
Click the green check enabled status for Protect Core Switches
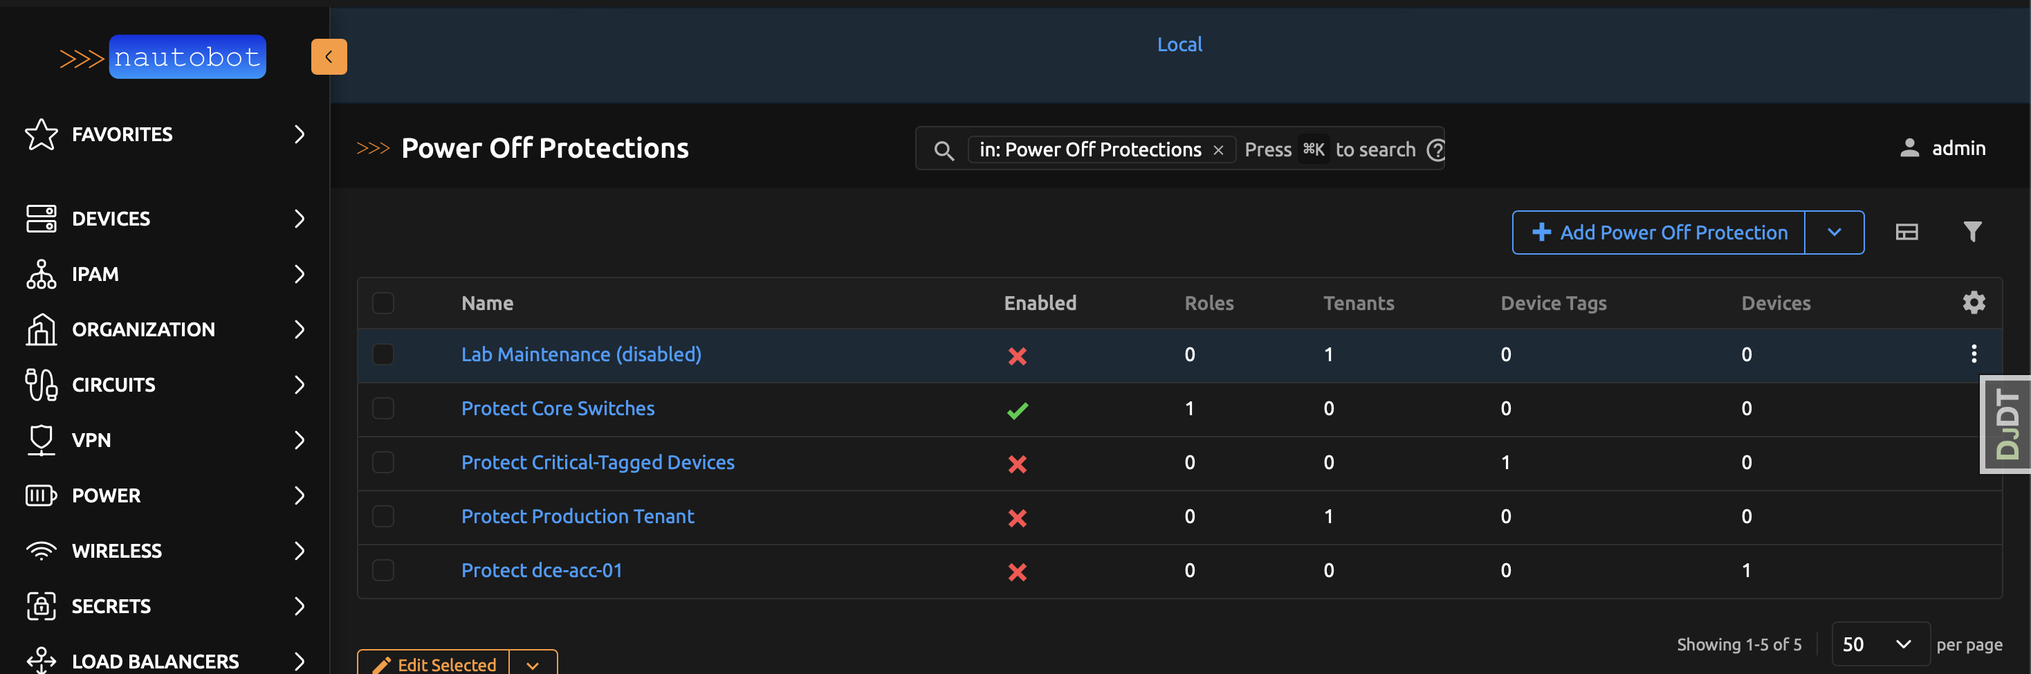(1017, 410)
